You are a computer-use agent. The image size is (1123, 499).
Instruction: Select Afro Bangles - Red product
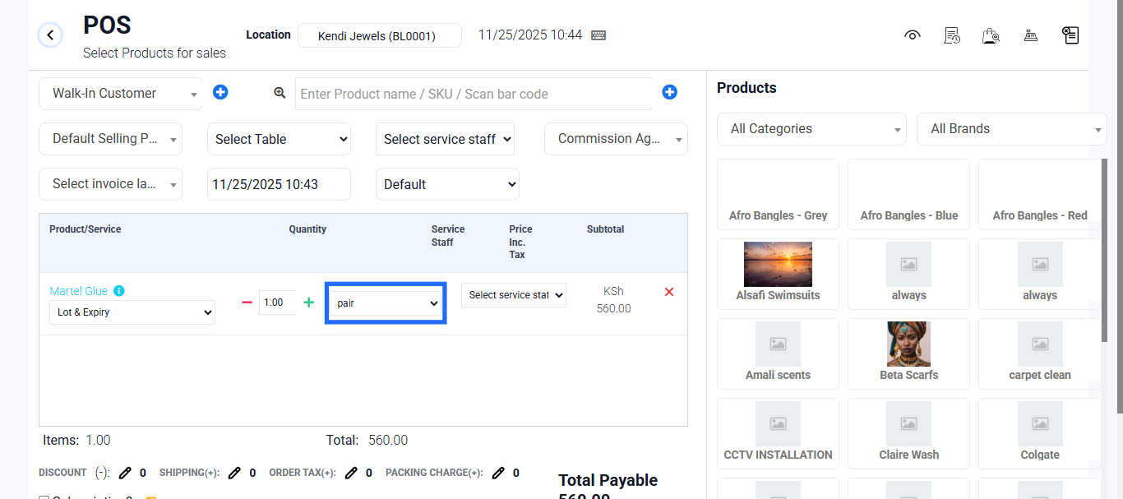click(x=1040, y=195)
